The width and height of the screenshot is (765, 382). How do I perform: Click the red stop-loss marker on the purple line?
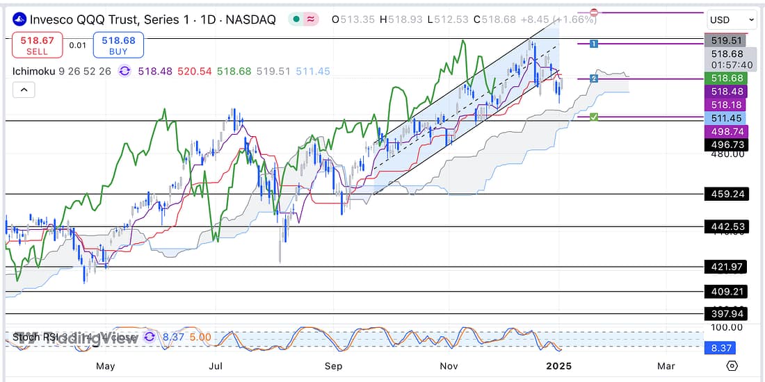point(595,13)
